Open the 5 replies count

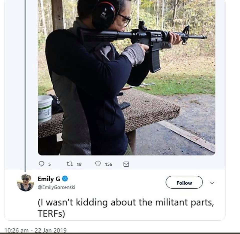coord(49,164)
